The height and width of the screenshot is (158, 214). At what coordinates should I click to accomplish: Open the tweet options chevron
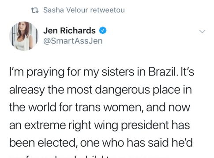tap(202, 31)
